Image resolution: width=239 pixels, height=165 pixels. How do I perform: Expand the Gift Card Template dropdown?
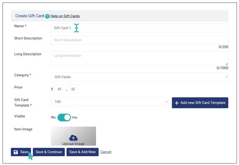click(x=110, y=102)
